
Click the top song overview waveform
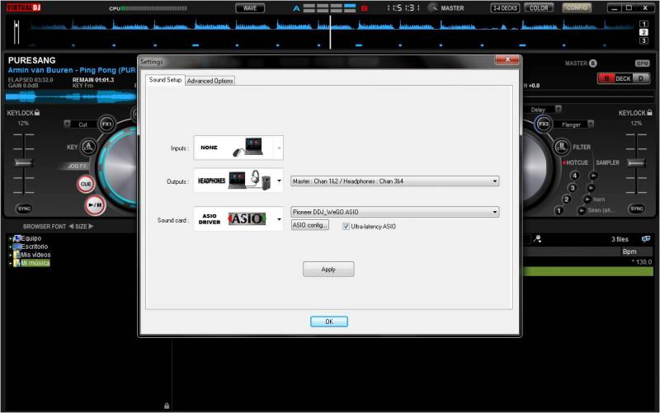tap(331, 32)
